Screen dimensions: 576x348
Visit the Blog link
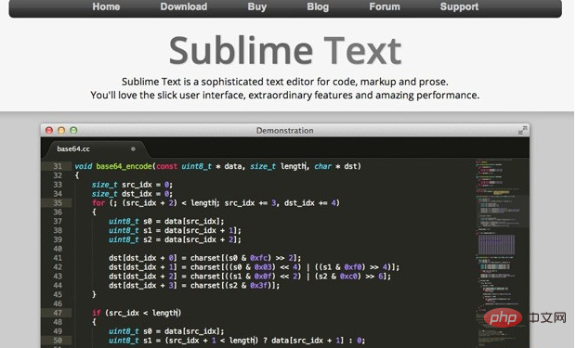click(318, 7)
